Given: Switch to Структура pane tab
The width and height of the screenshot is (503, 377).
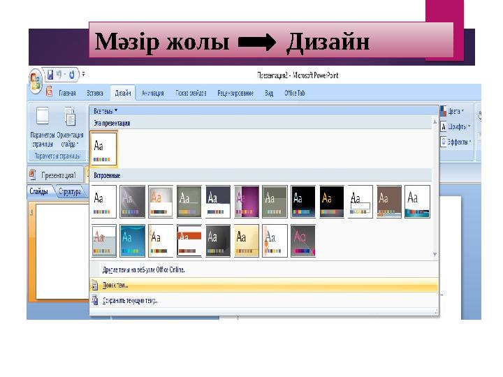Looking at the screenshot, I should click(70, 192).
